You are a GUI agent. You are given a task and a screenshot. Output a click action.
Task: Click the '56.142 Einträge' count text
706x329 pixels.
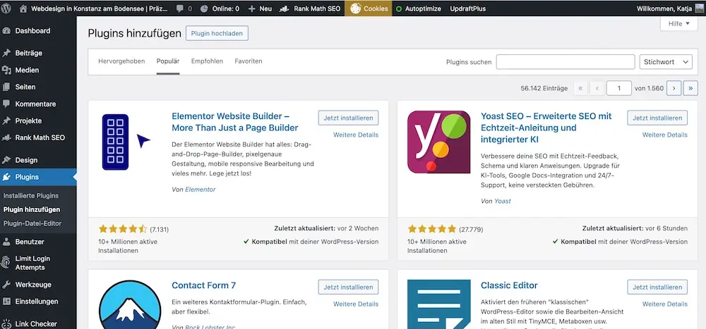click(544, 89)
